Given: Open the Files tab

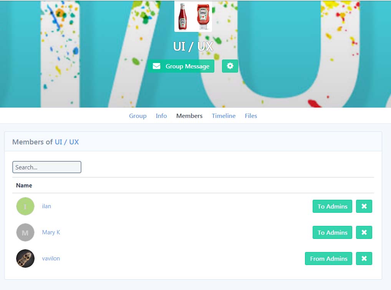Looking at the screenshot, I should 251,116.
